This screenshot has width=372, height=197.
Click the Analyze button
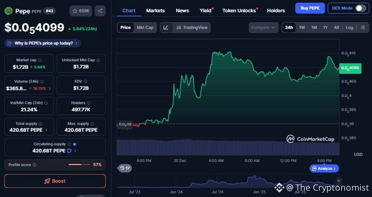(x=324, y=169)
